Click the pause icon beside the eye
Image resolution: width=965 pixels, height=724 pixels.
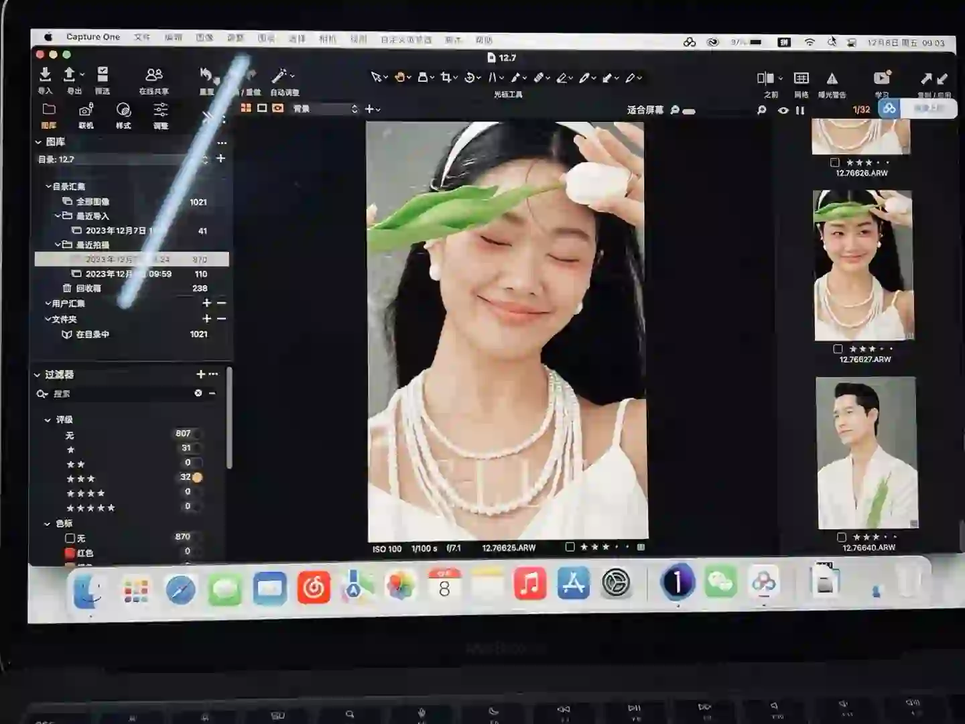(x=799, y=110)
